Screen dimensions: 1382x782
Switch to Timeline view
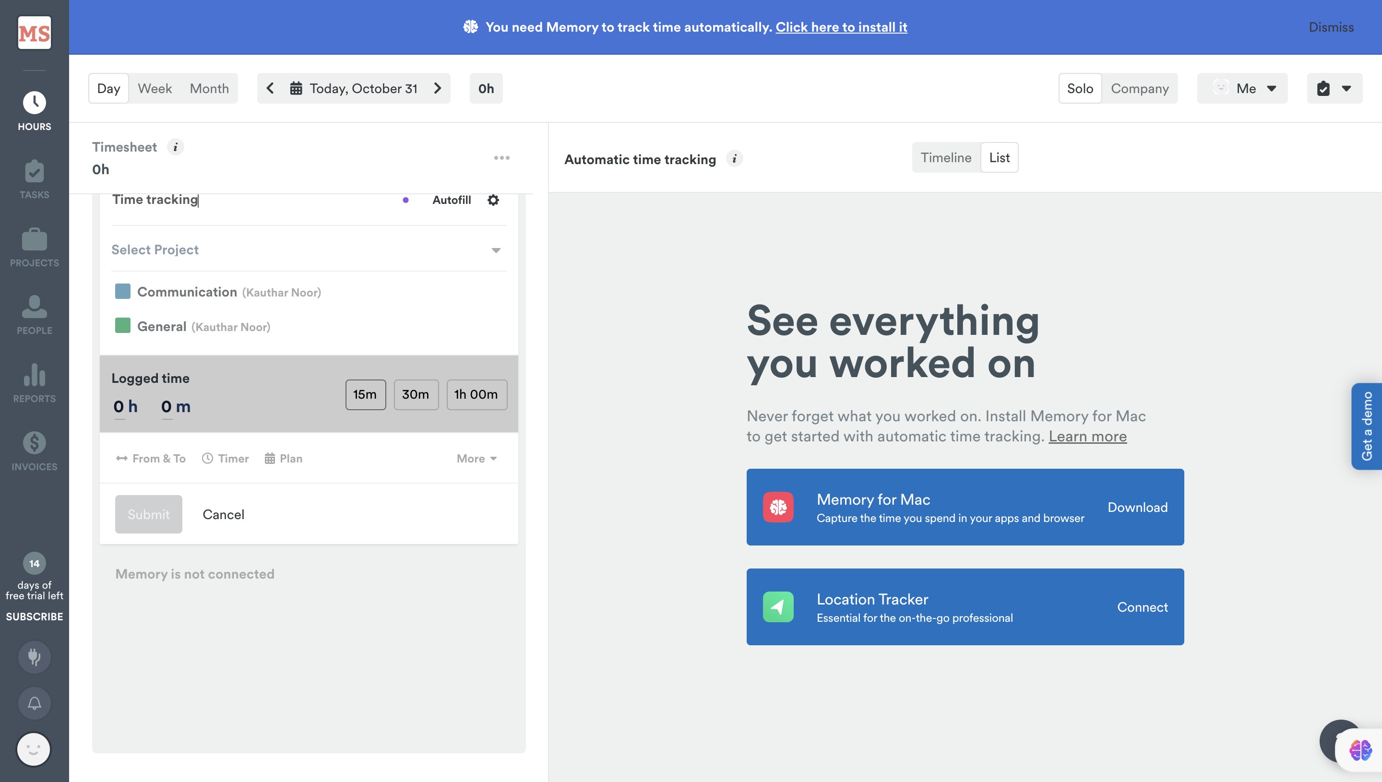945,157
